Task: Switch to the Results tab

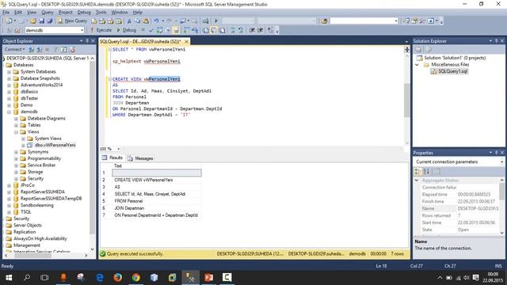Action: tap(112, 158)
